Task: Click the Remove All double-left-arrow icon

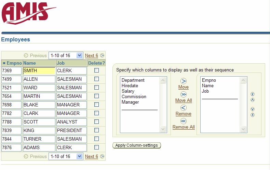Action: [x=184, y=121]
